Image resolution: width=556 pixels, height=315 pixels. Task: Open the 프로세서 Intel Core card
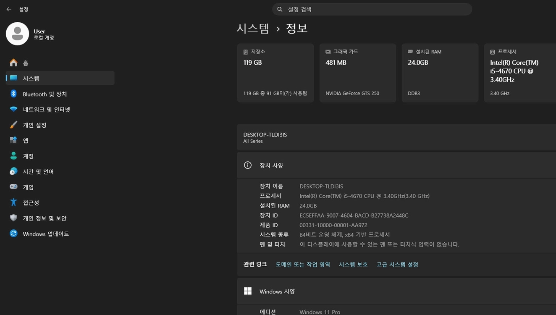(x=520, y=73)
